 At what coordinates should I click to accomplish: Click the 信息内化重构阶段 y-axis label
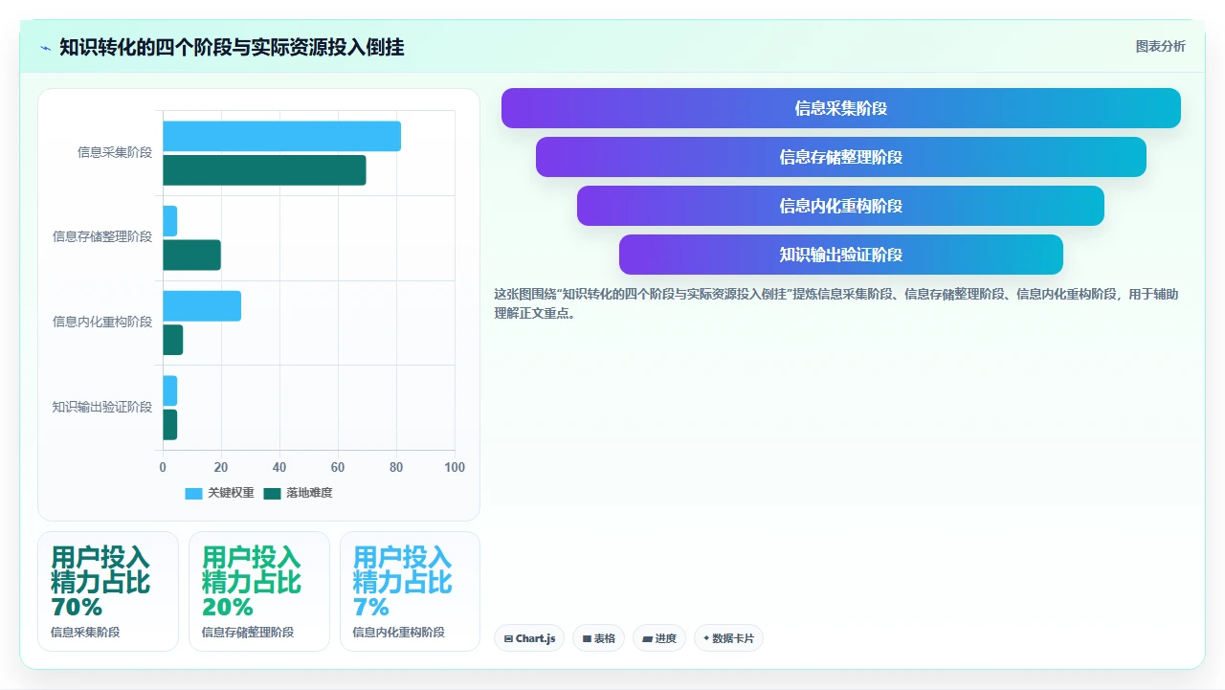pos(102,322)
